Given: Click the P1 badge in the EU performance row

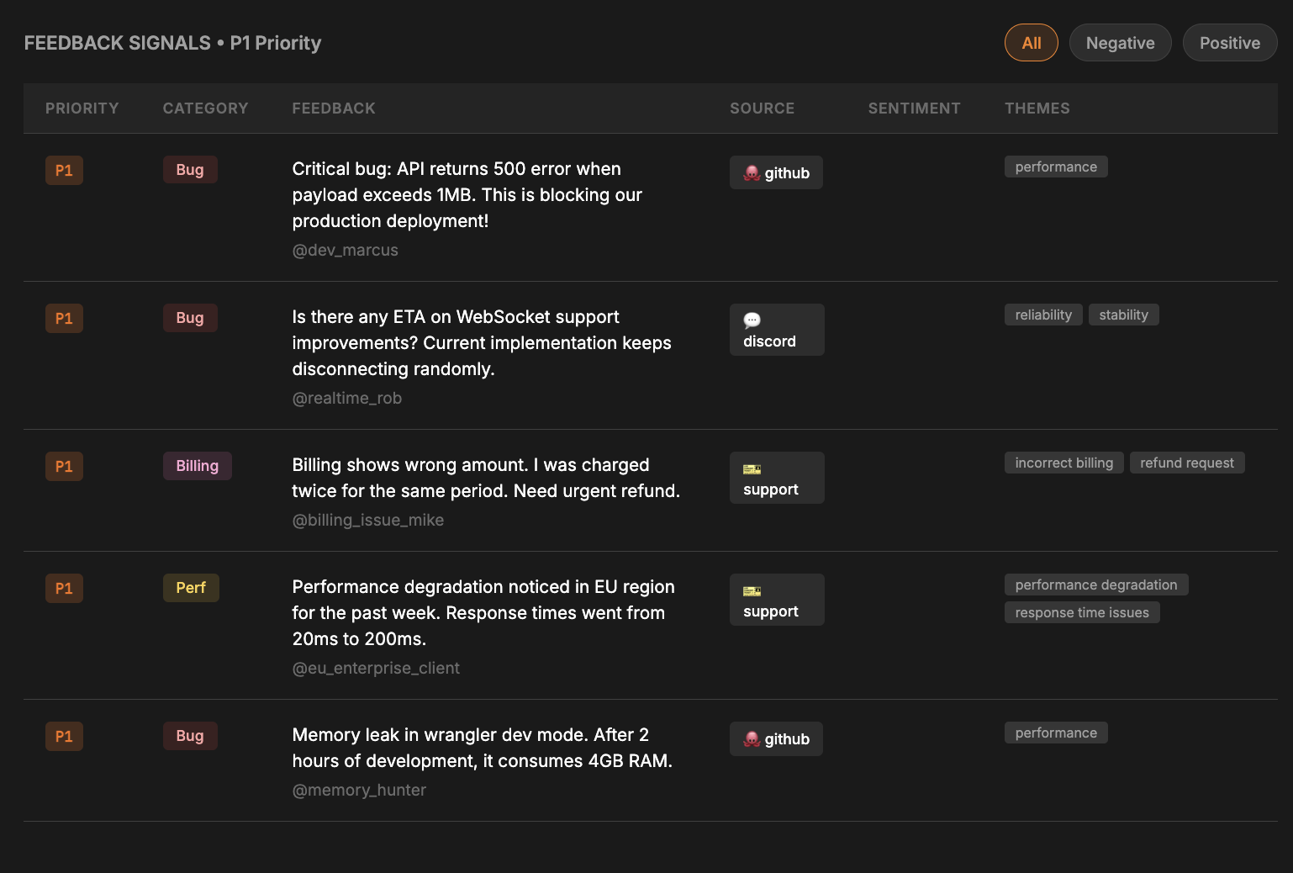Looking at the screenshot, I should [x=64, y=589].
